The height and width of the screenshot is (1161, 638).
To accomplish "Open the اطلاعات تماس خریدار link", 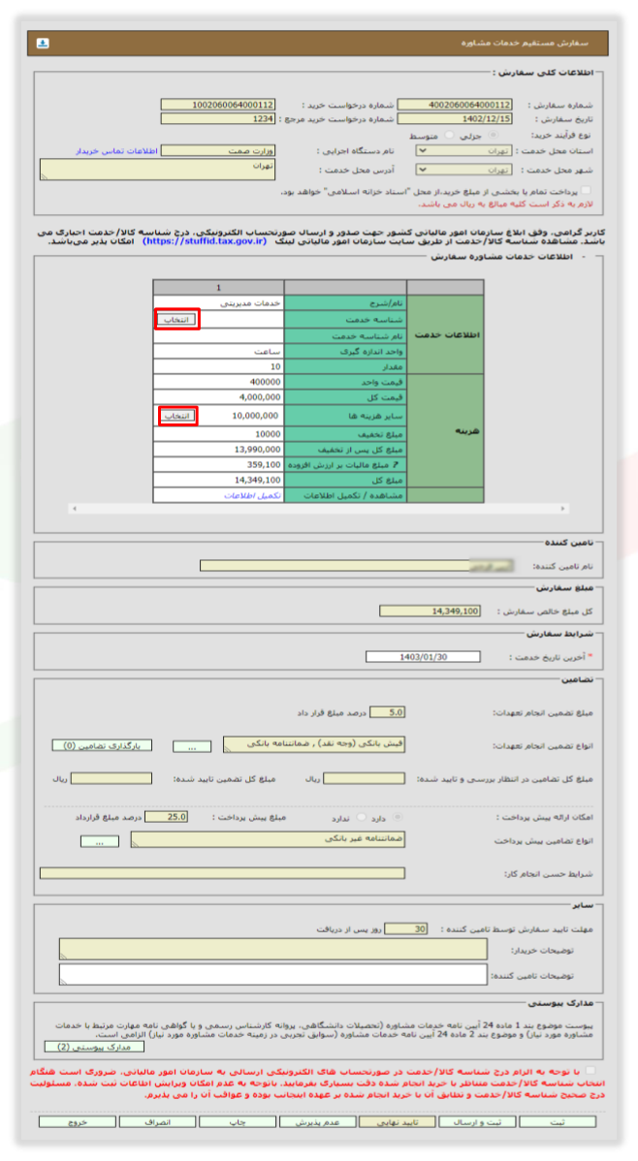I will click(x=116, y=151).
